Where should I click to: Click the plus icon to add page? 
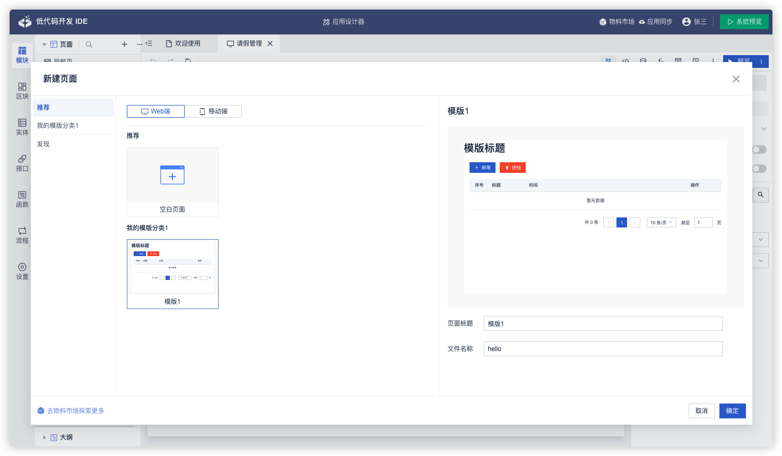pos(124,45)
